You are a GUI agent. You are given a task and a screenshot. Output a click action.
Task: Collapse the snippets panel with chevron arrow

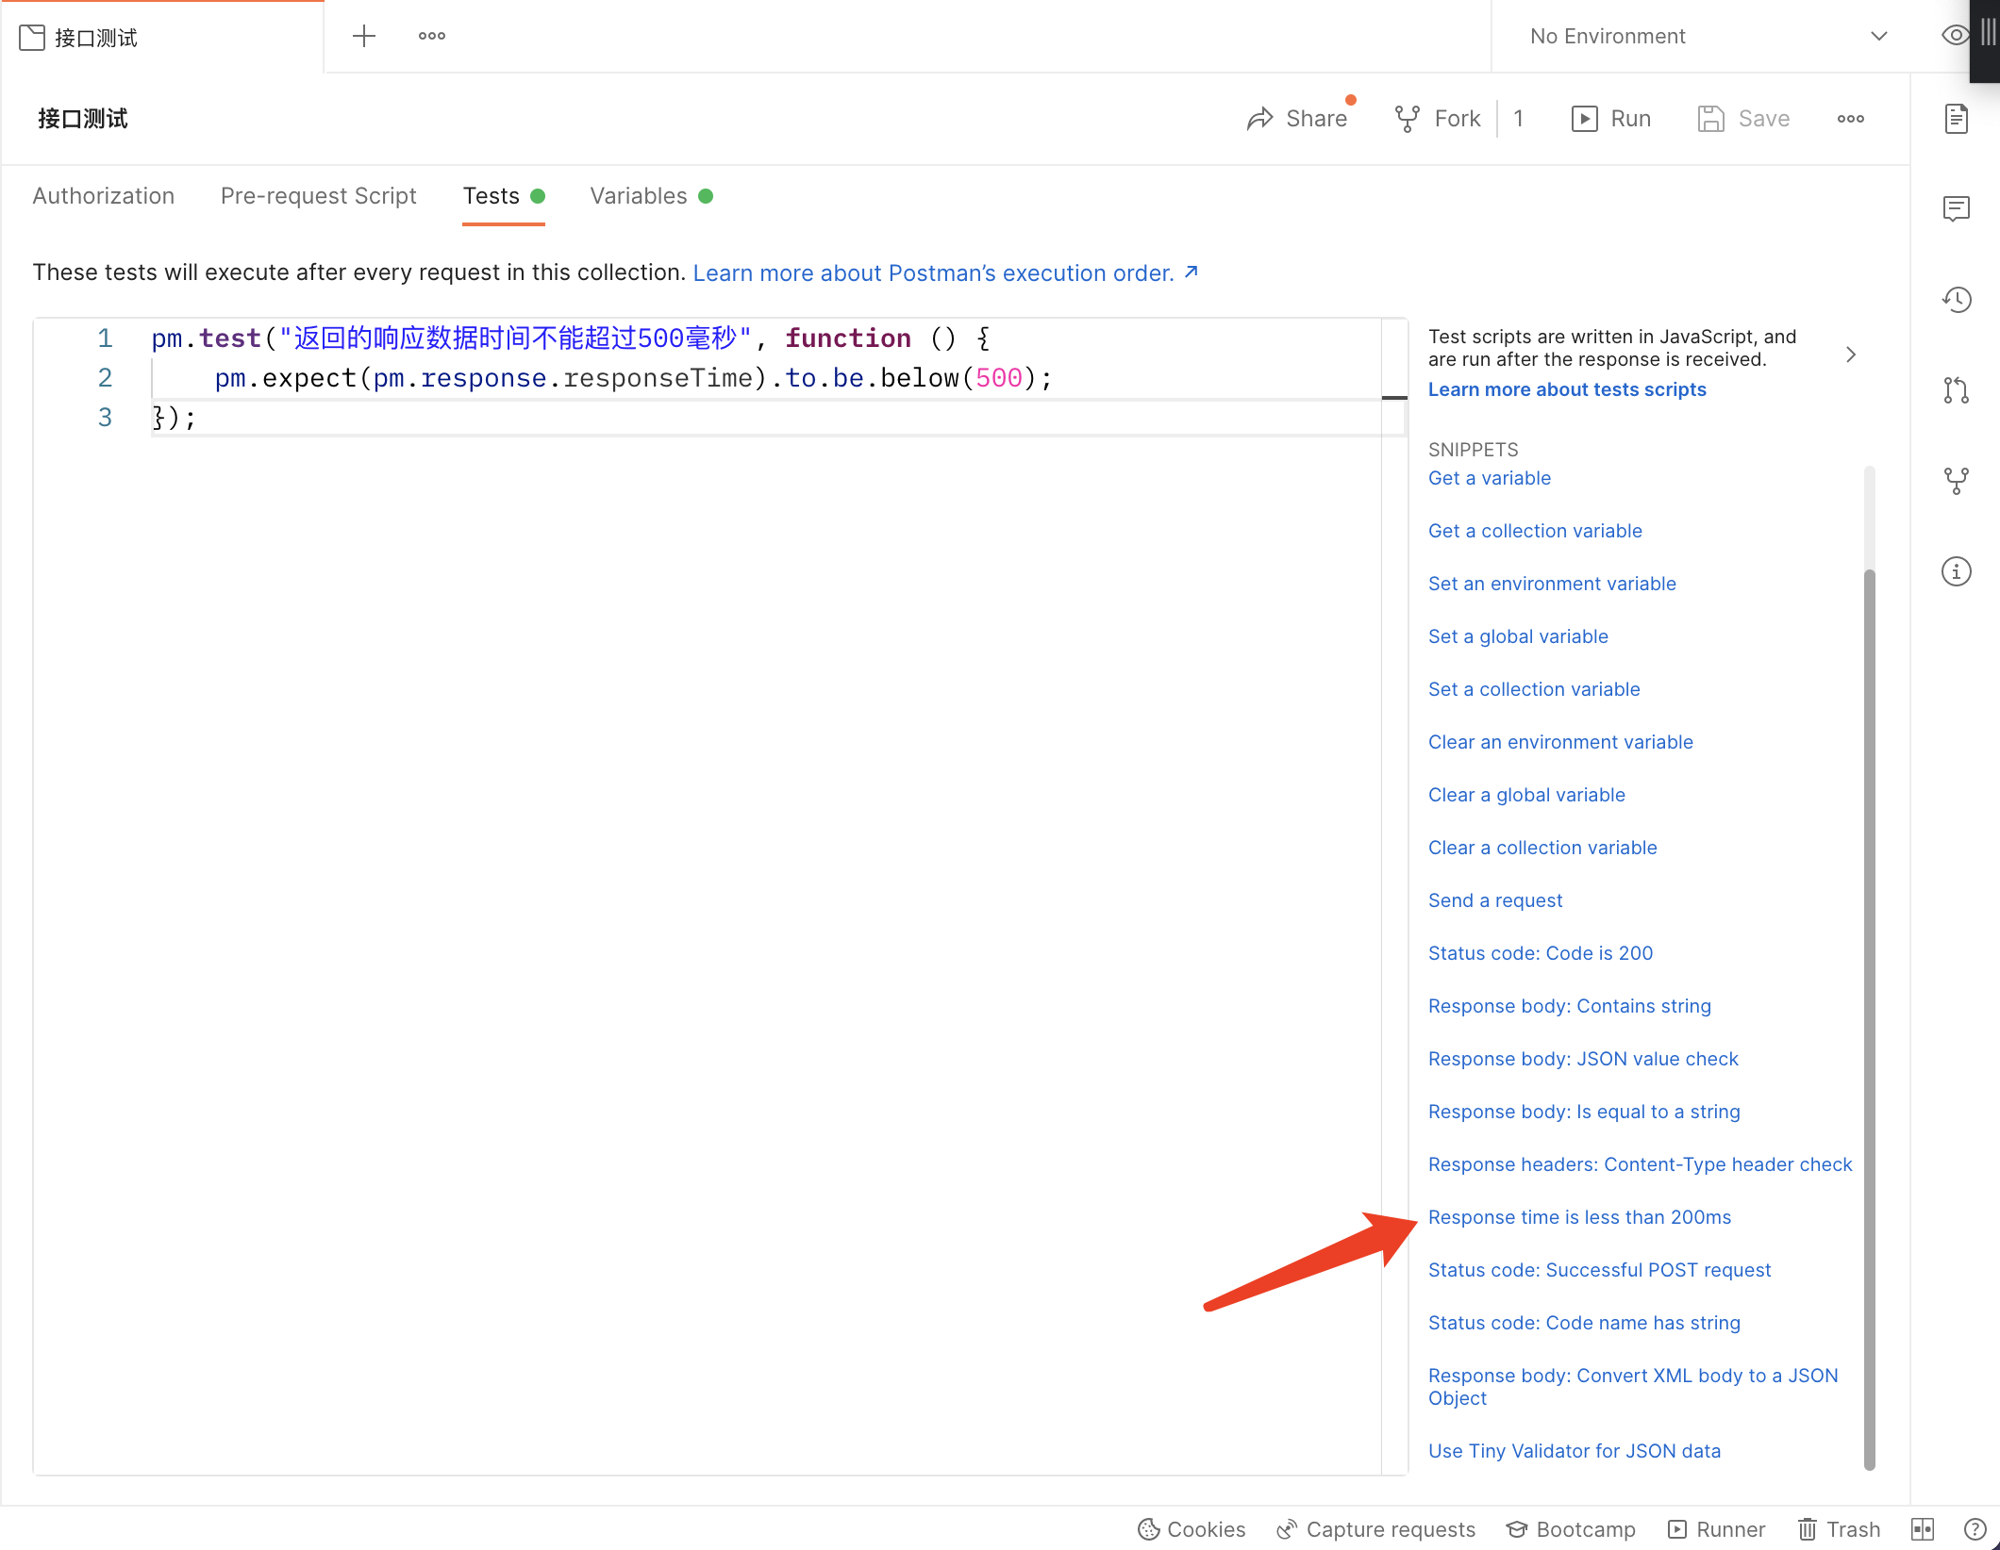(1850, 355)
